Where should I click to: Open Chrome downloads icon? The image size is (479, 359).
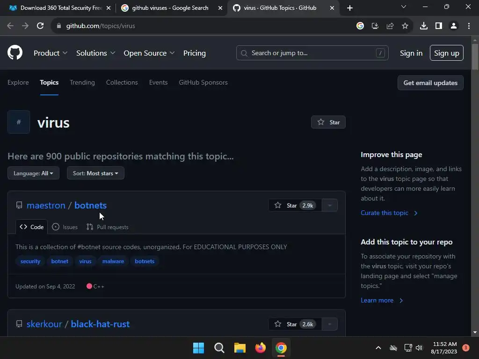click(x=424, y=26)
